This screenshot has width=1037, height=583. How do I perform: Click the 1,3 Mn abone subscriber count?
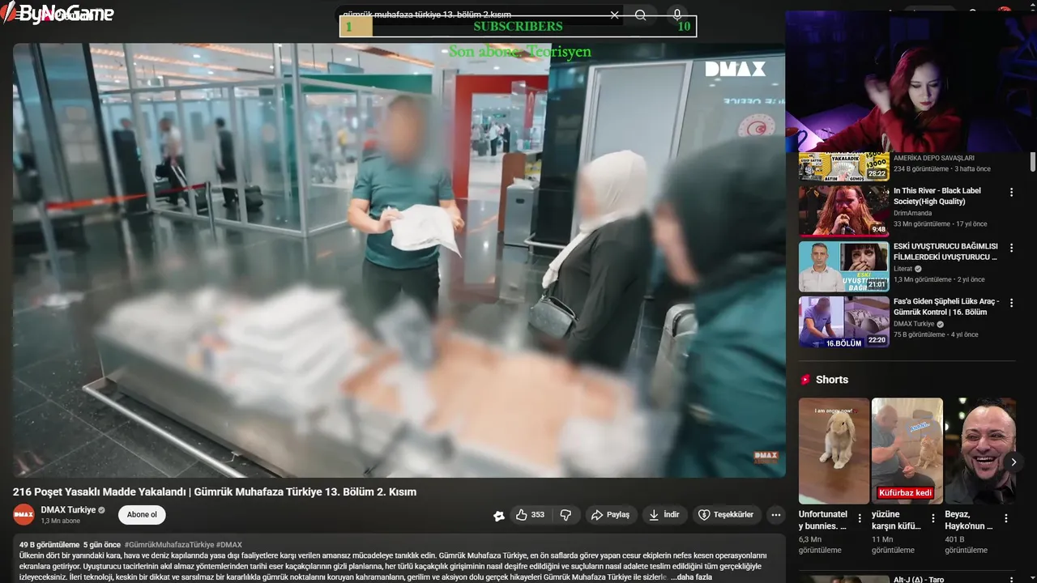point(61,521)
